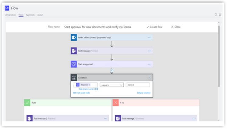The width and height of the screenshot is (229, 129).
Task: Open the Conversation tab
Action: tap(10, 15)
